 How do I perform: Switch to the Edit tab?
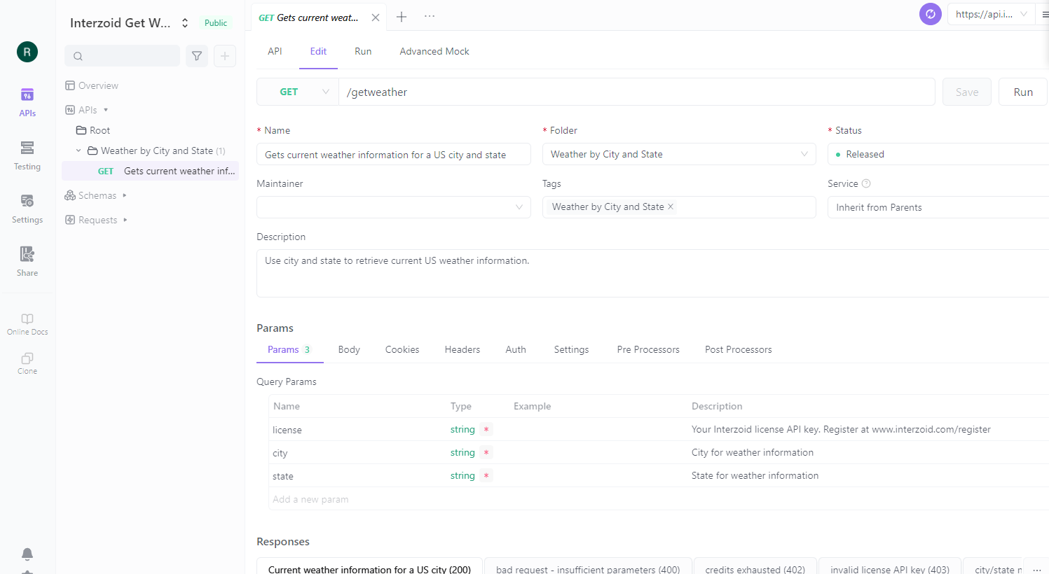318,51
